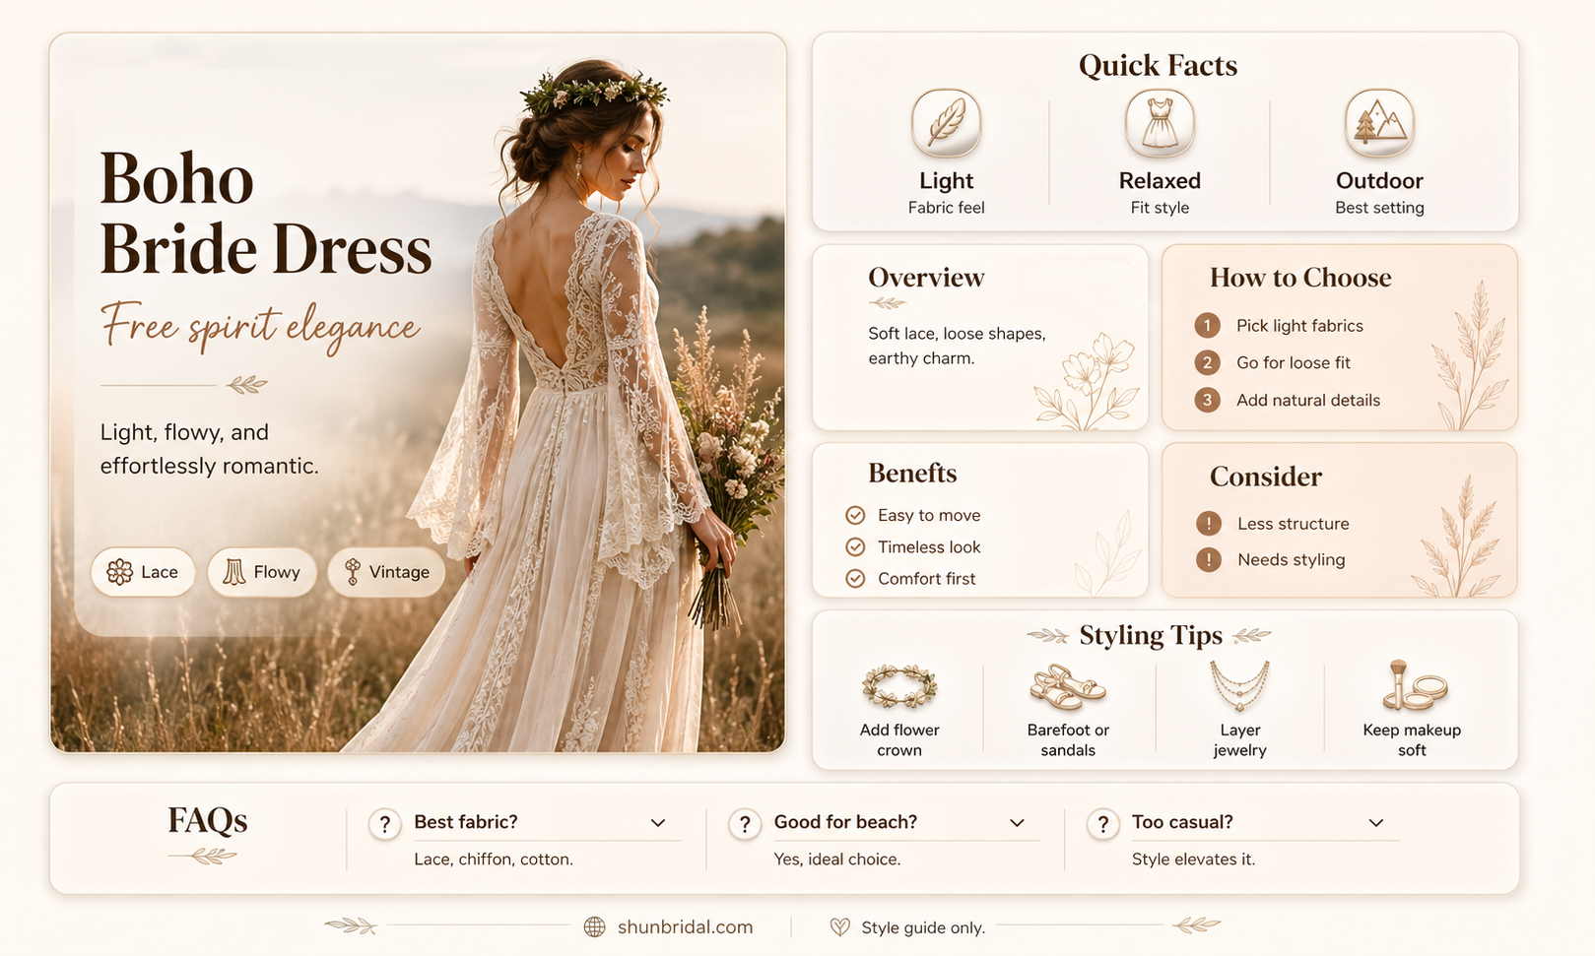The image size is (1595, 956).
Task: Select the Vintage tag button
Action: (386, 572)
